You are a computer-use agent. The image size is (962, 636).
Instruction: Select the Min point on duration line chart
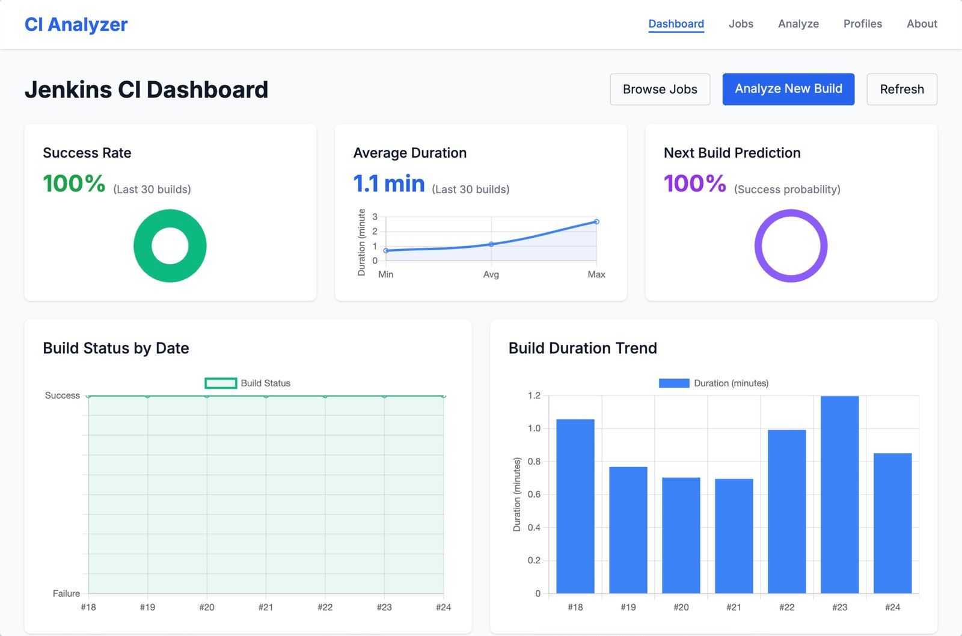386,250
